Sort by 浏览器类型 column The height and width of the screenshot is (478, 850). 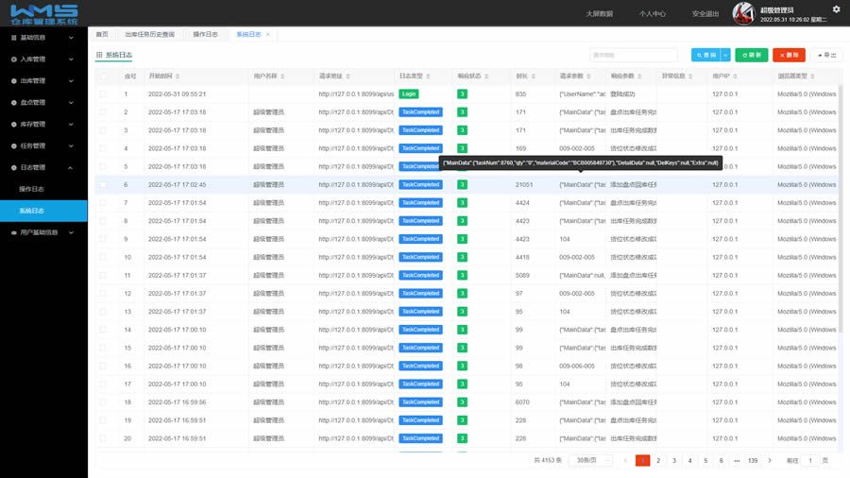812,76
